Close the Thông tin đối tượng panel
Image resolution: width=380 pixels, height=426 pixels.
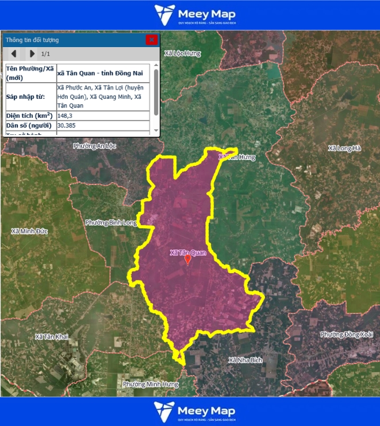(x=151, y=40)
